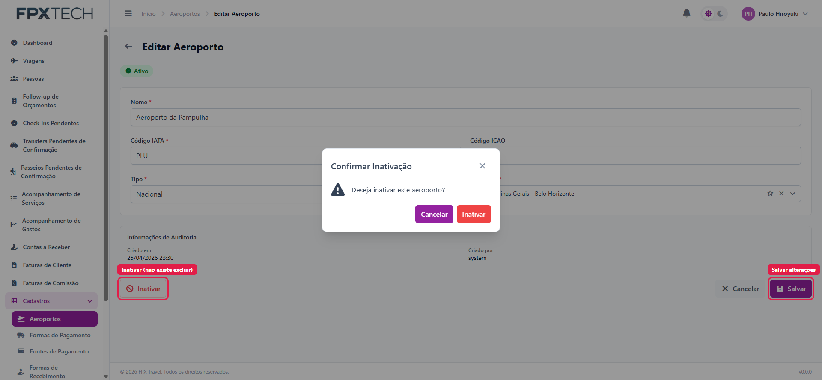822x380 pixels.
Task: Open the Paulo Hiroyuki user menu
Action: pyautogui.click(x=775, y=14)
